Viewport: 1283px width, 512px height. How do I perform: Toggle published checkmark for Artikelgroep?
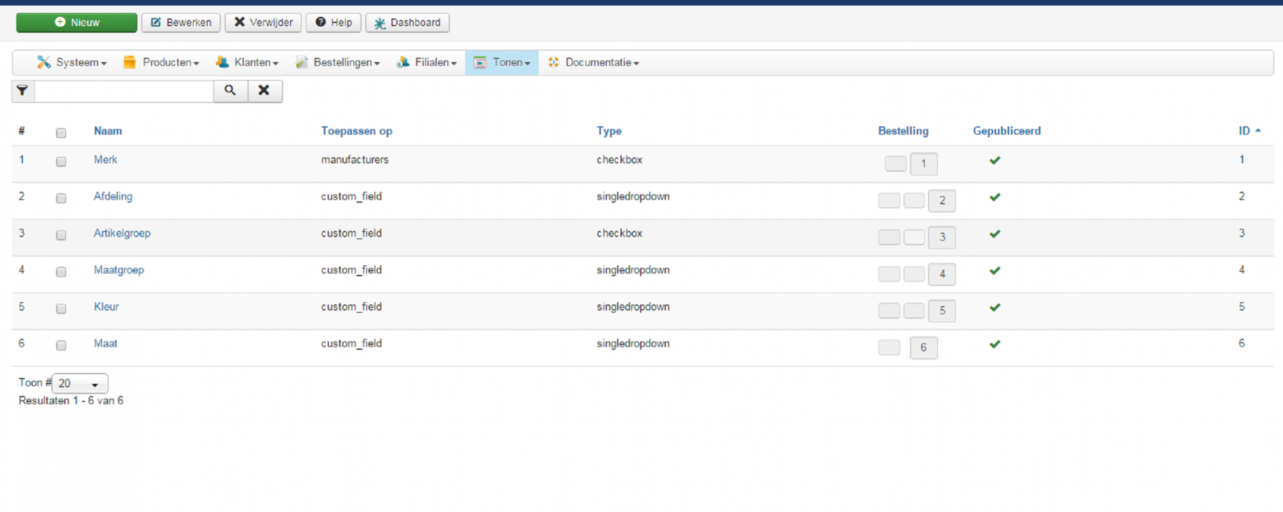995,234
